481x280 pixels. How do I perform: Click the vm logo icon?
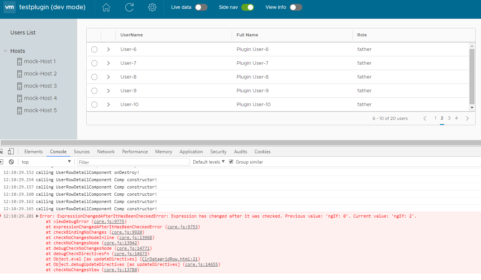point(10,7)
